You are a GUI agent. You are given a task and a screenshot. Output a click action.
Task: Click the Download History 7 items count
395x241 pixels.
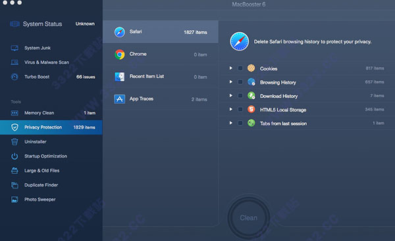[x=377, y=95]
